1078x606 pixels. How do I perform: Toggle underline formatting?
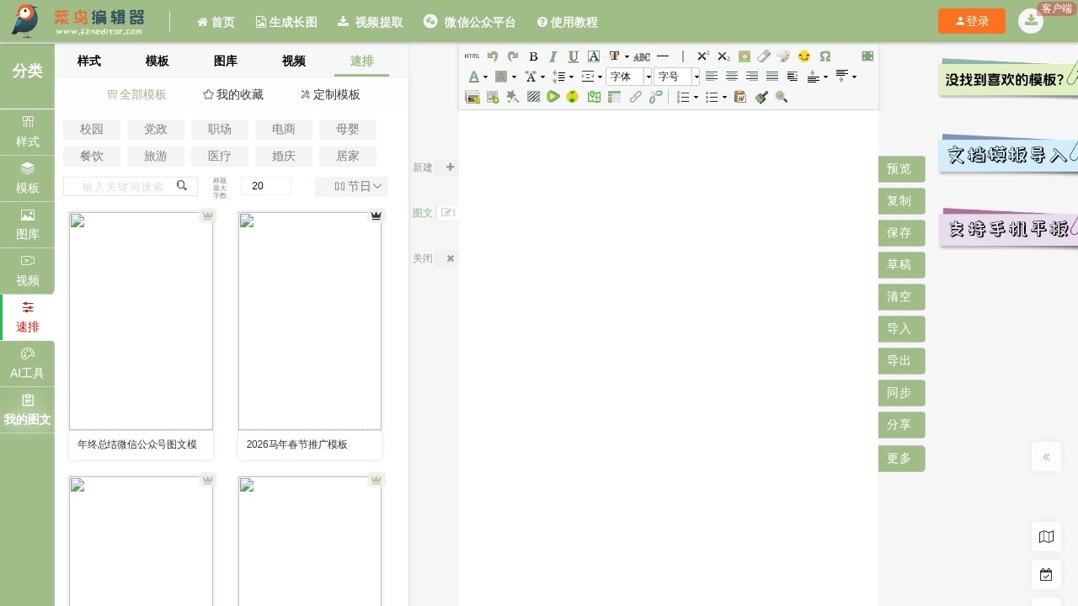coord(574,56)
